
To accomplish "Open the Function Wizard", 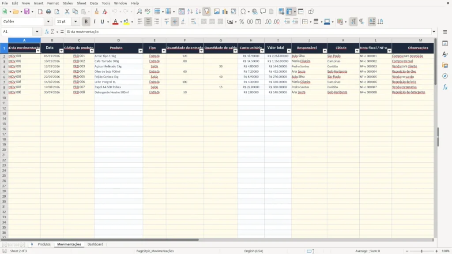I will pyautogui.click(x=47, y=32).
